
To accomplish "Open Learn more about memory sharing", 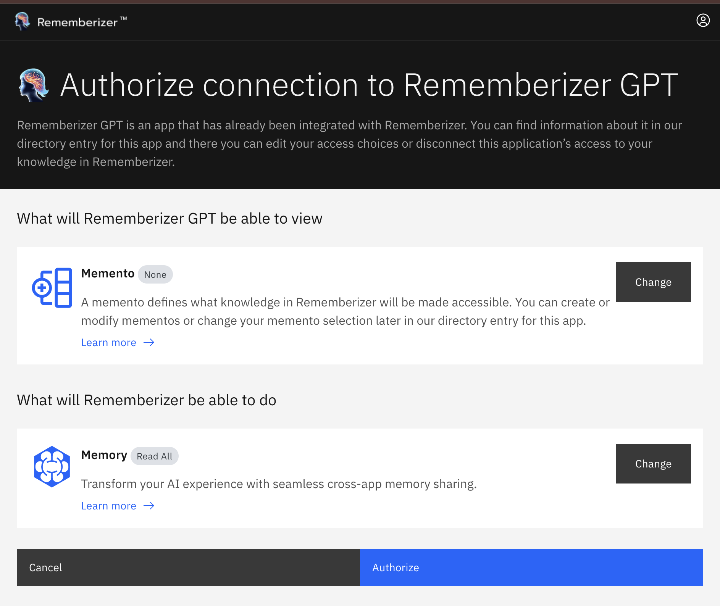I will (x=108, y=506).
